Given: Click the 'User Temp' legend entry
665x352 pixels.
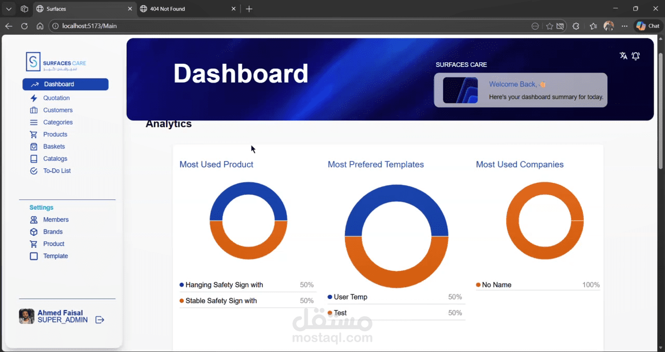Looking at the screenshot, I should click(x=348, y=297).
